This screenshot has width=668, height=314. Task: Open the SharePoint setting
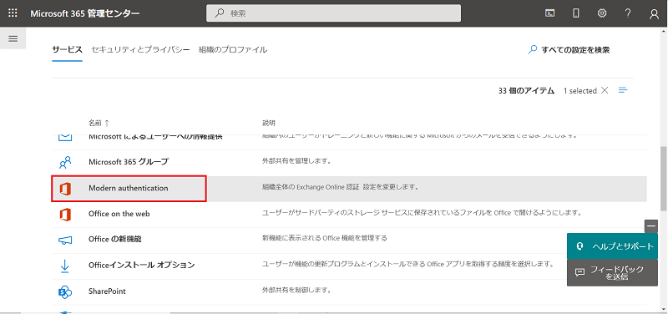(107, 291)
